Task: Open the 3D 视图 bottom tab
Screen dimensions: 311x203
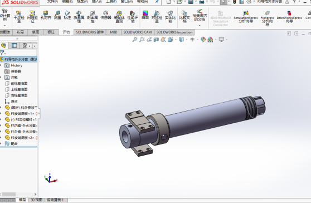Action: click(x=36, y=200)
